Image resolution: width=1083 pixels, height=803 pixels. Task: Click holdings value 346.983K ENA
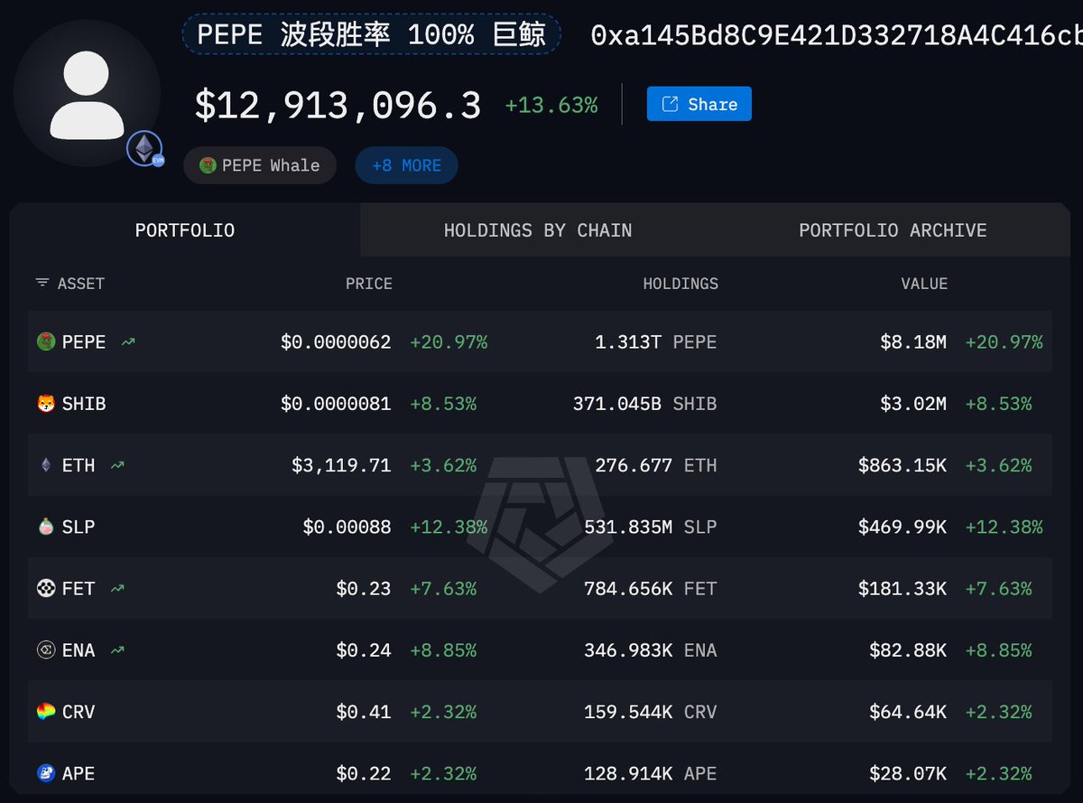click(x=651, y=650)
